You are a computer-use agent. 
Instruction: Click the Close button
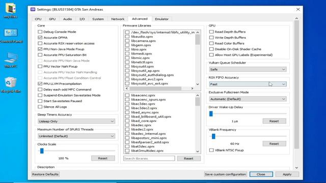click(x=261, y=174)
